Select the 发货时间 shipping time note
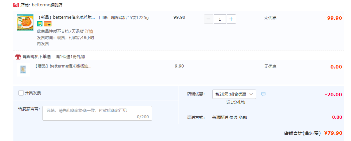 pyautogui.click(x=66, y=40)
